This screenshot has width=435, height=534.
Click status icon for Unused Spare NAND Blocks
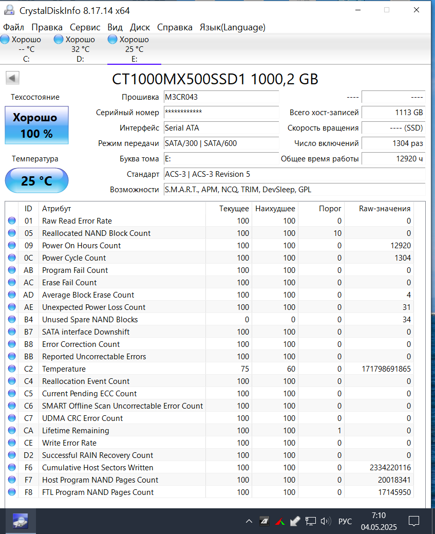[x=12, y=319]
